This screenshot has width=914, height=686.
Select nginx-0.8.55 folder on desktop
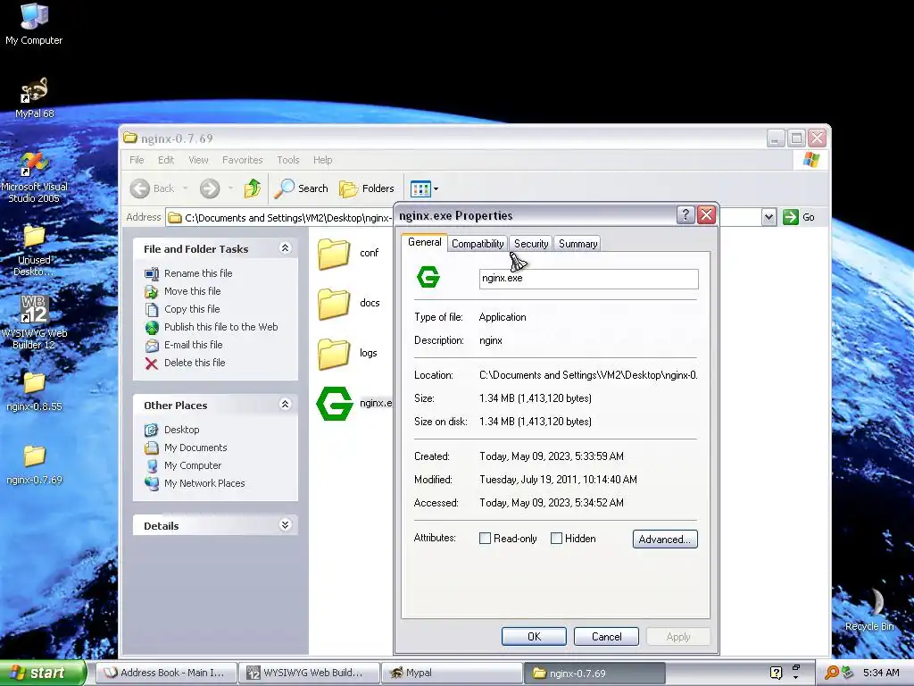[34, 392]
